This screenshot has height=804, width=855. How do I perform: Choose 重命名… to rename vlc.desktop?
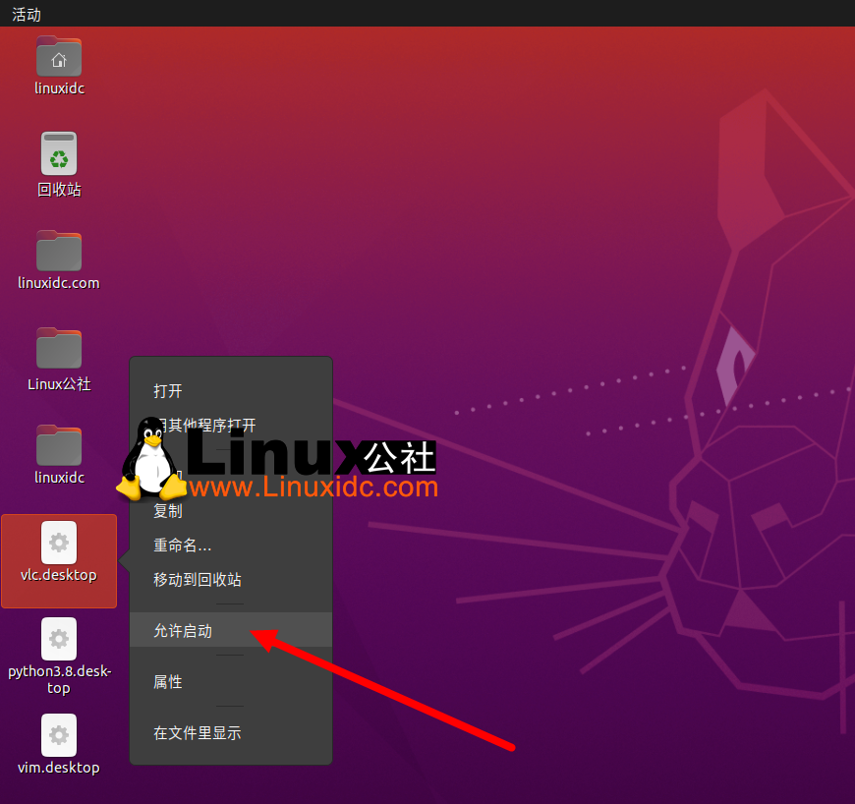point(182,546)
